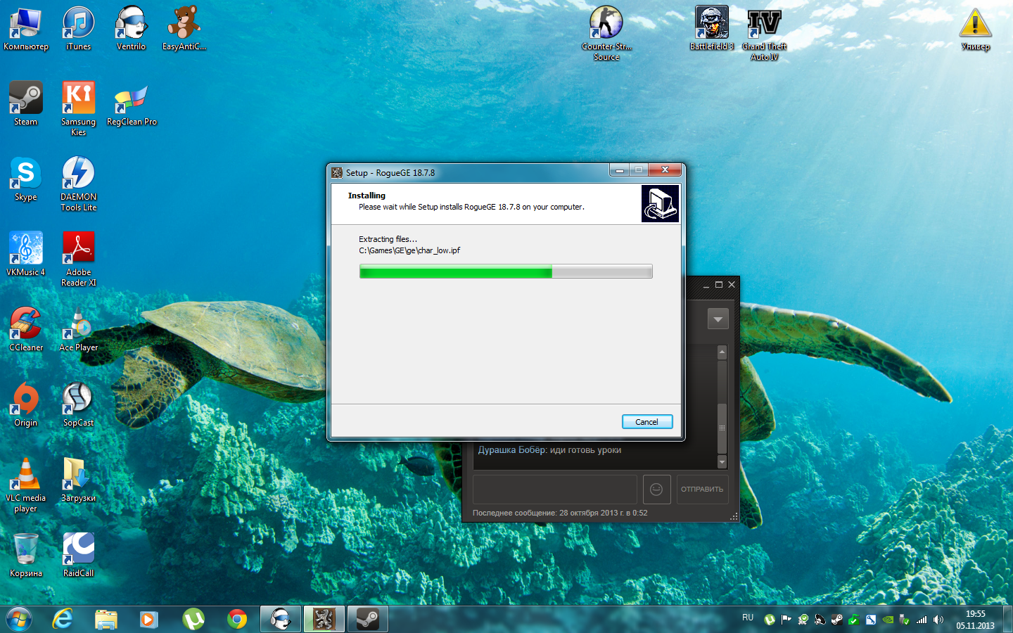Screen dimensions: 1013x633
Task: Click the chat message input field
Action: point(555,490)
